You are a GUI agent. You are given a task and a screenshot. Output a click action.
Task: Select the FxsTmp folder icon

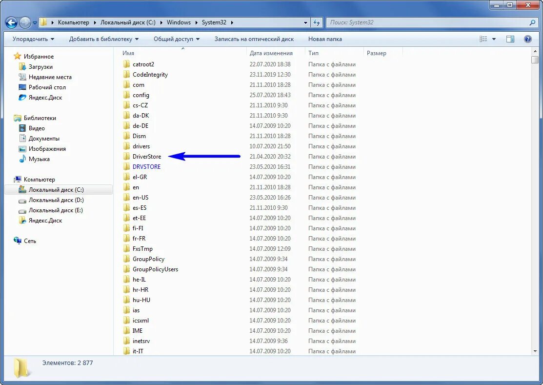point(126,249)
